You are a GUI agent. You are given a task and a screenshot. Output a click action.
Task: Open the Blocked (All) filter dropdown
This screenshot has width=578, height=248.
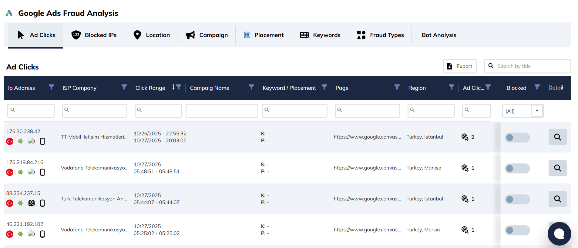537,111
